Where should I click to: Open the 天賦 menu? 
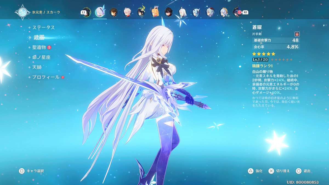click(37, 67)
